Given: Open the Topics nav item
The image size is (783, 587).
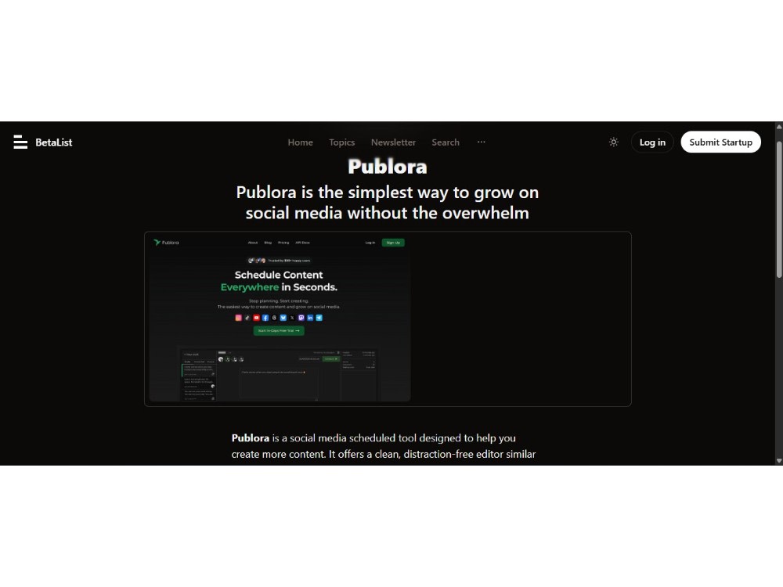Looking at the screenshot, I should (x=341, y=142).
